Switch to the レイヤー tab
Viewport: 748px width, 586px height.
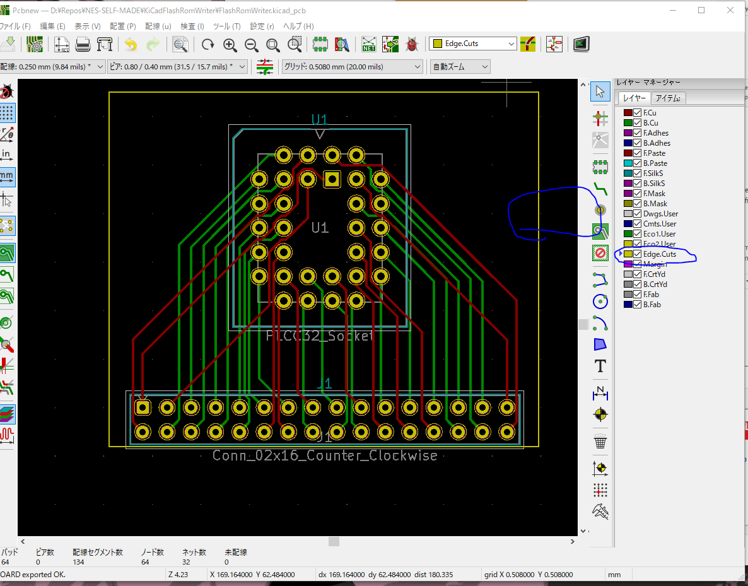(634, 98)
